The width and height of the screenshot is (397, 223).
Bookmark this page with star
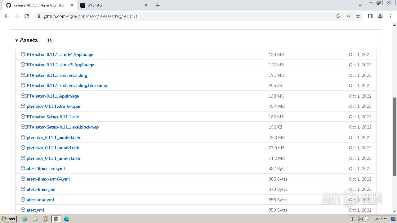coord(358,16)
